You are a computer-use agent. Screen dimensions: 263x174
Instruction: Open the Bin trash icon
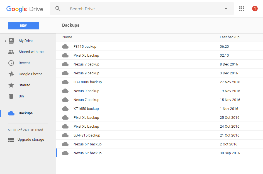(11, 96)
